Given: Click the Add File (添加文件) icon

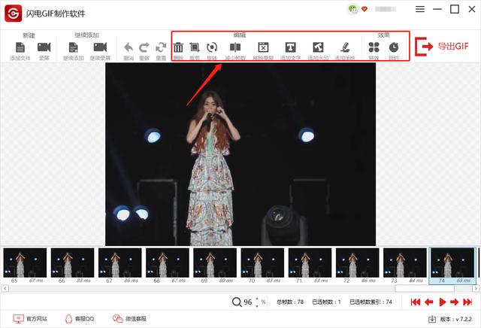Looking at the screenshot, I should click(x=20, y=47).
